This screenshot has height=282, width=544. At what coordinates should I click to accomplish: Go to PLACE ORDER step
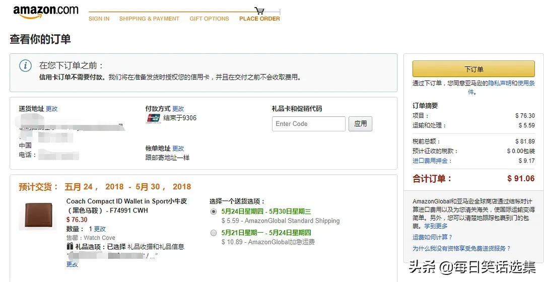tap(259, 19)
